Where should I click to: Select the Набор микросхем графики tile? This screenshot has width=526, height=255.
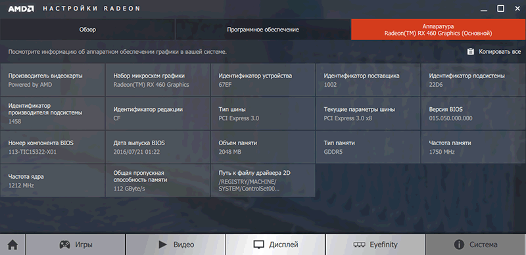(x=158, y=80)
